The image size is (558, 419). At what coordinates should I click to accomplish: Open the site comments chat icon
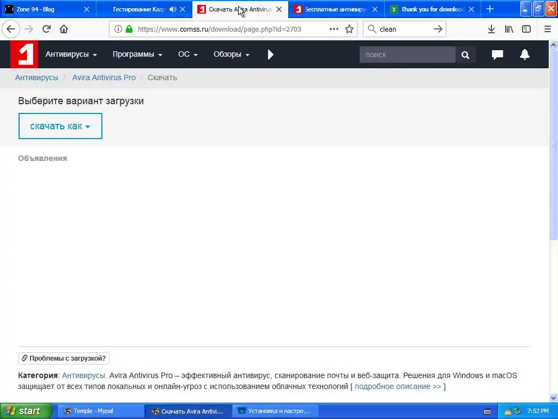pyautogui.click(x=498, y=55)
